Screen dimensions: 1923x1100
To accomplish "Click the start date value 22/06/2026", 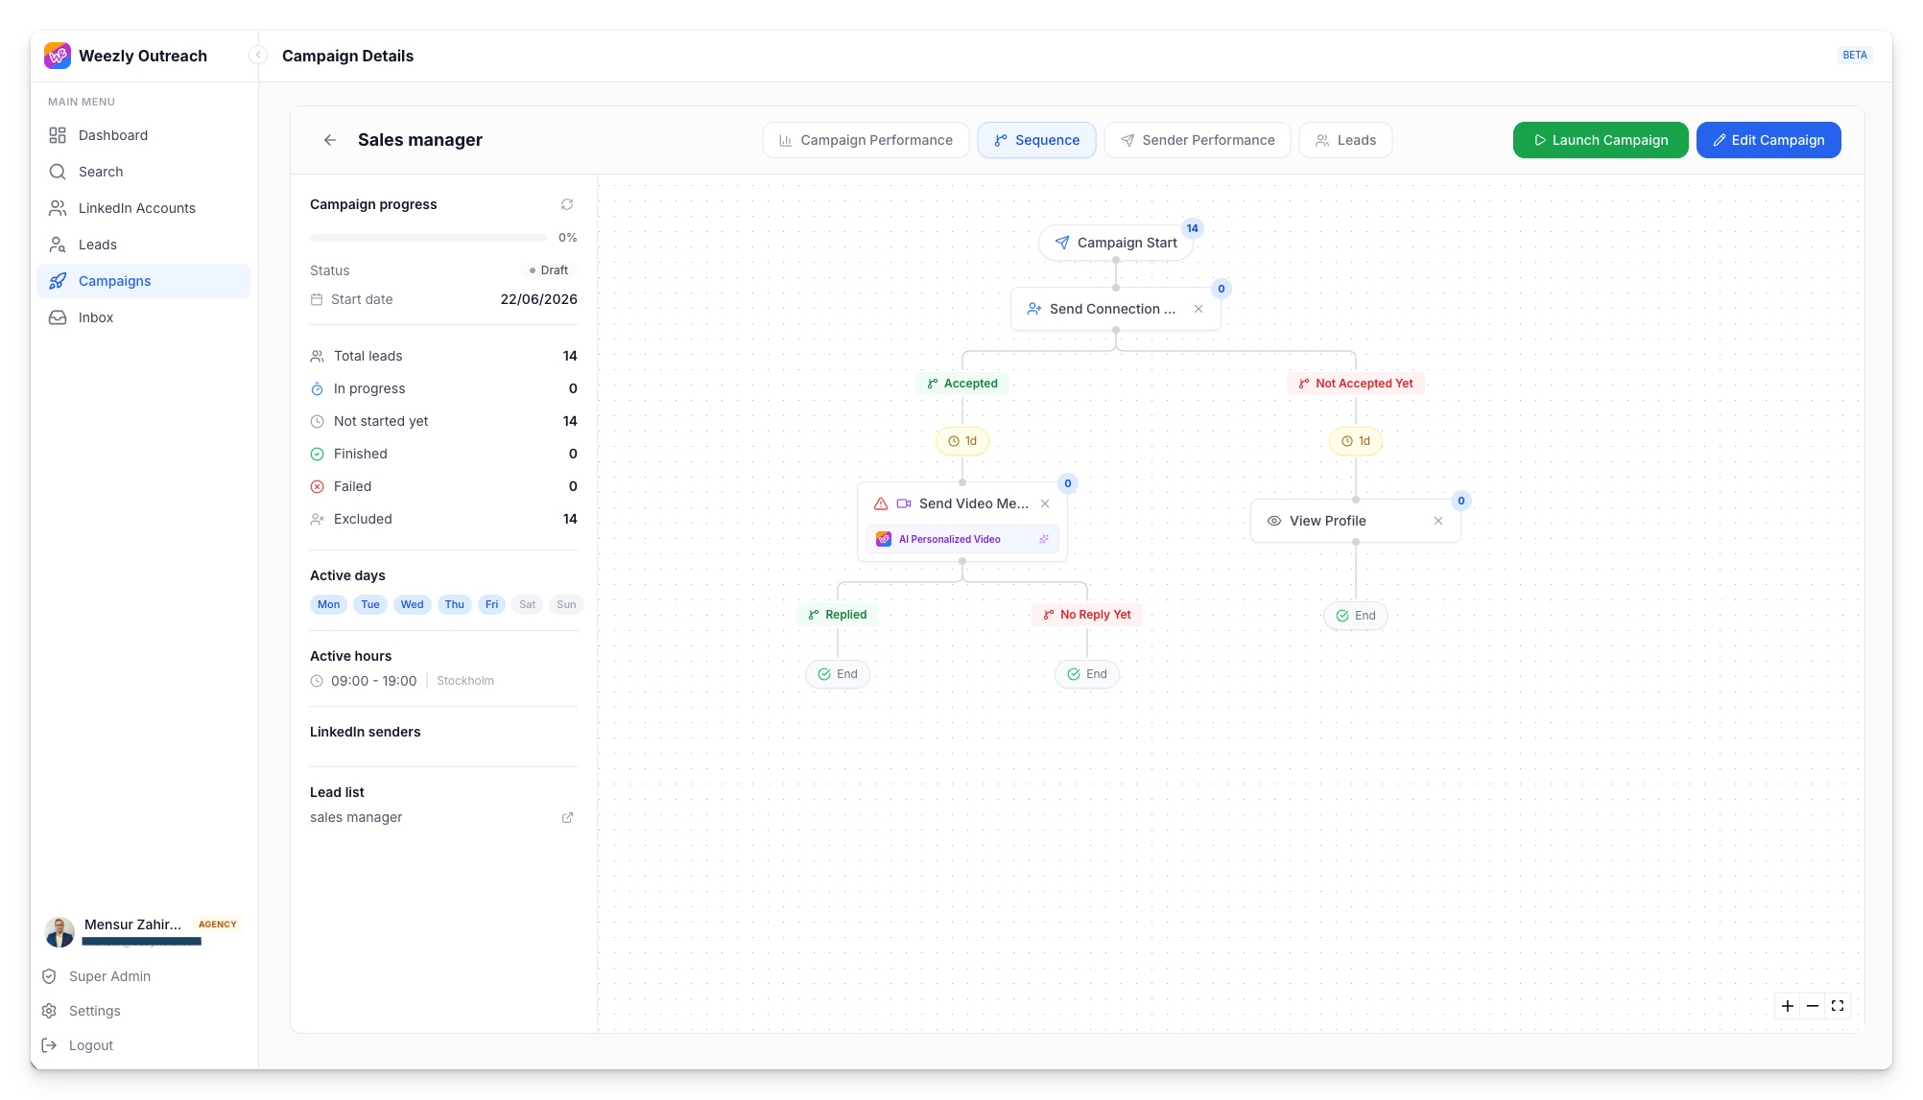I will point(538,299).
